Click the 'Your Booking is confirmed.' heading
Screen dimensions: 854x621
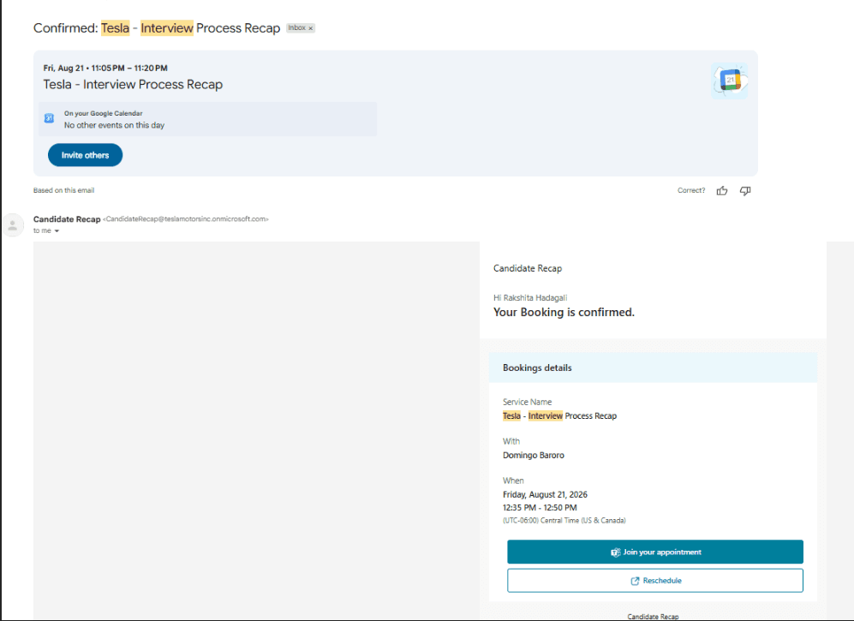(x=564, y=312)
